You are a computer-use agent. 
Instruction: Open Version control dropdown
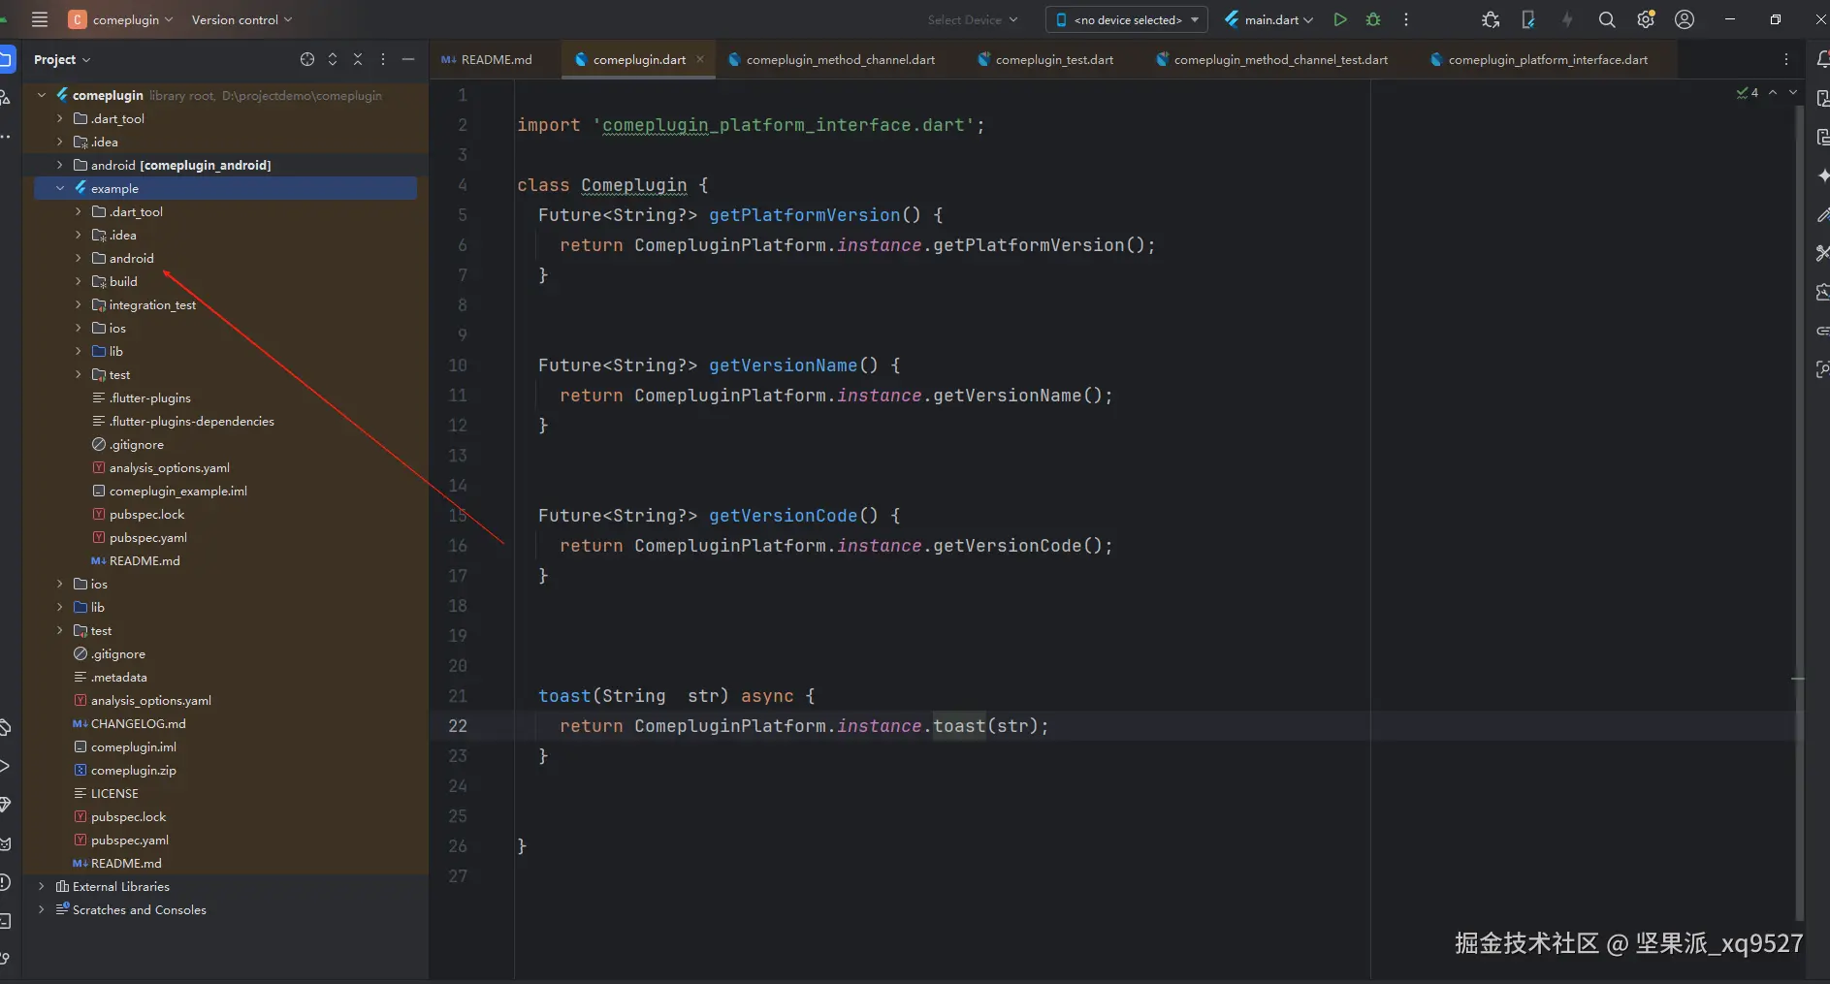tap(241, 19)
